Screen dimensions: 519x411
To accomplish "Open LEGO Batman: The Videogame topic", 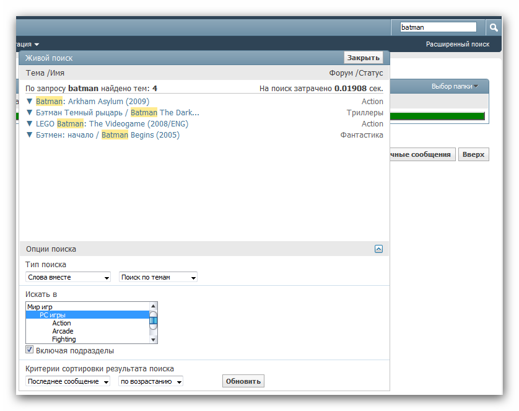I will (x=112, y=123).
